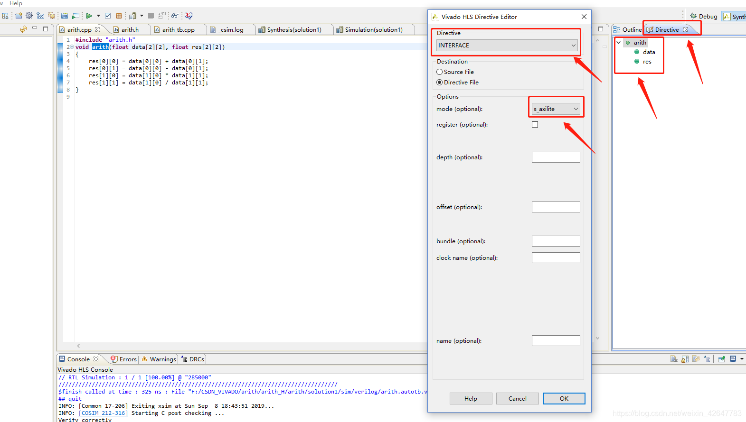Select the Source File radio button
Image resolution: width=746 pixels, height=422 pixels.
439,72
